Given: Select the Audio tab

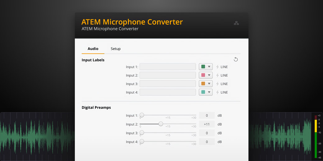Looking at the screenshot, I should click(x=93, y=49).
